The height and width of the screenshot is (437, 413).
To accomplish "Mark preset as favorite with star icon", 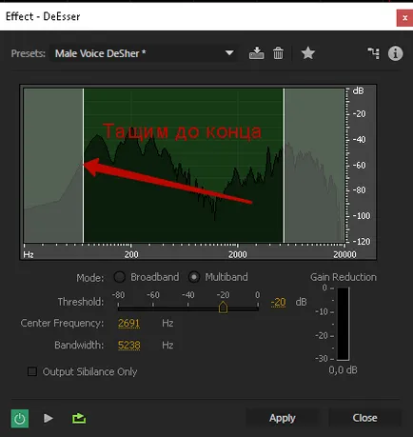I will pyautogui.click(x=308, y=53).
